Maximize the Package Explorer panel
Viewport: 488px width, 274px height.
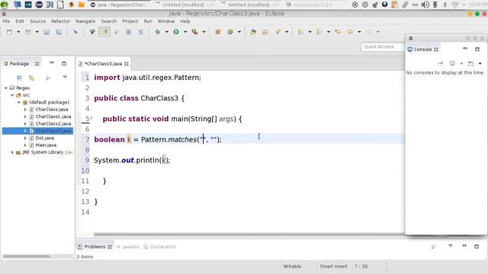pos(64,63)
